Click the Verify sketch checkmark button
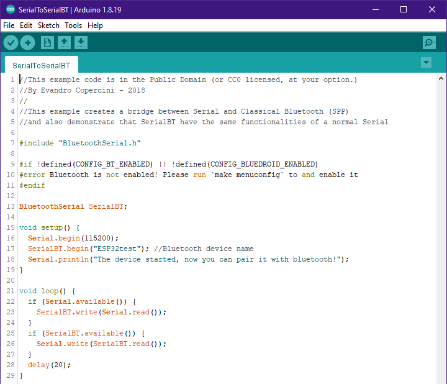447x384 pixels. 11,43
